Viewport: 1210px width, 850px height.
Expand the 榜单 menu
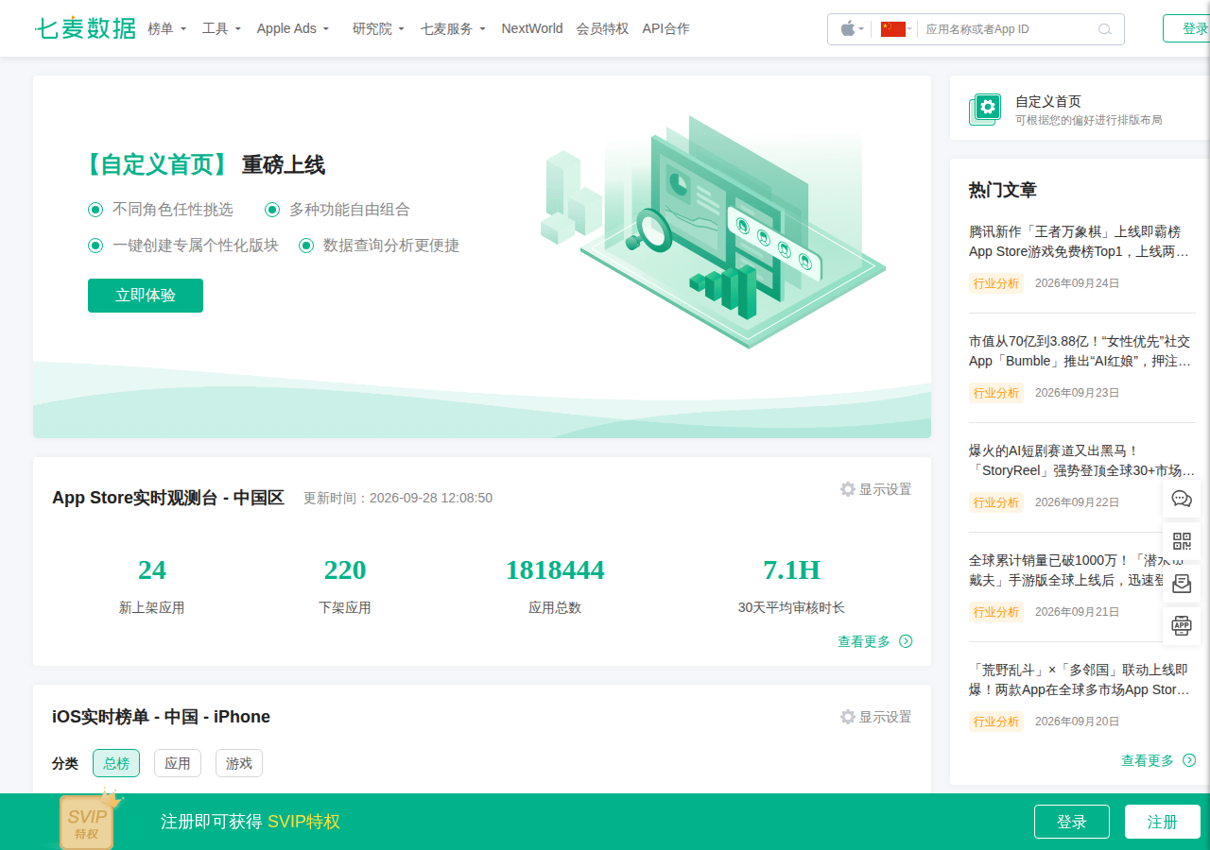click(x=167, y=28)
